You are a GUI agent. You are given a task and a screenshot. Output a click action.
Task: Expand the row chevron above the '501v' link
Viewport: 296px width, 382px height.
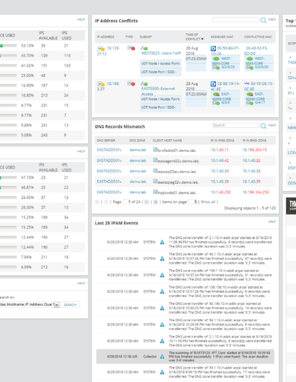point(290,73)
